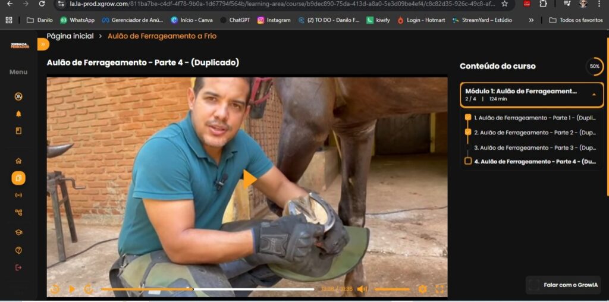Mute the video with speaker icon
Screen dimensions: 609x302
(362, 289)
